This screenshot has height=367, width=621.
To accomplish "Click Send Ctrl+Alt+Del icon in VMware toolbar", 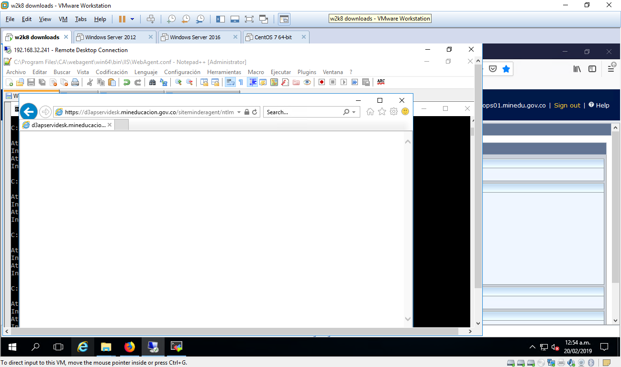I will [151, 19].
